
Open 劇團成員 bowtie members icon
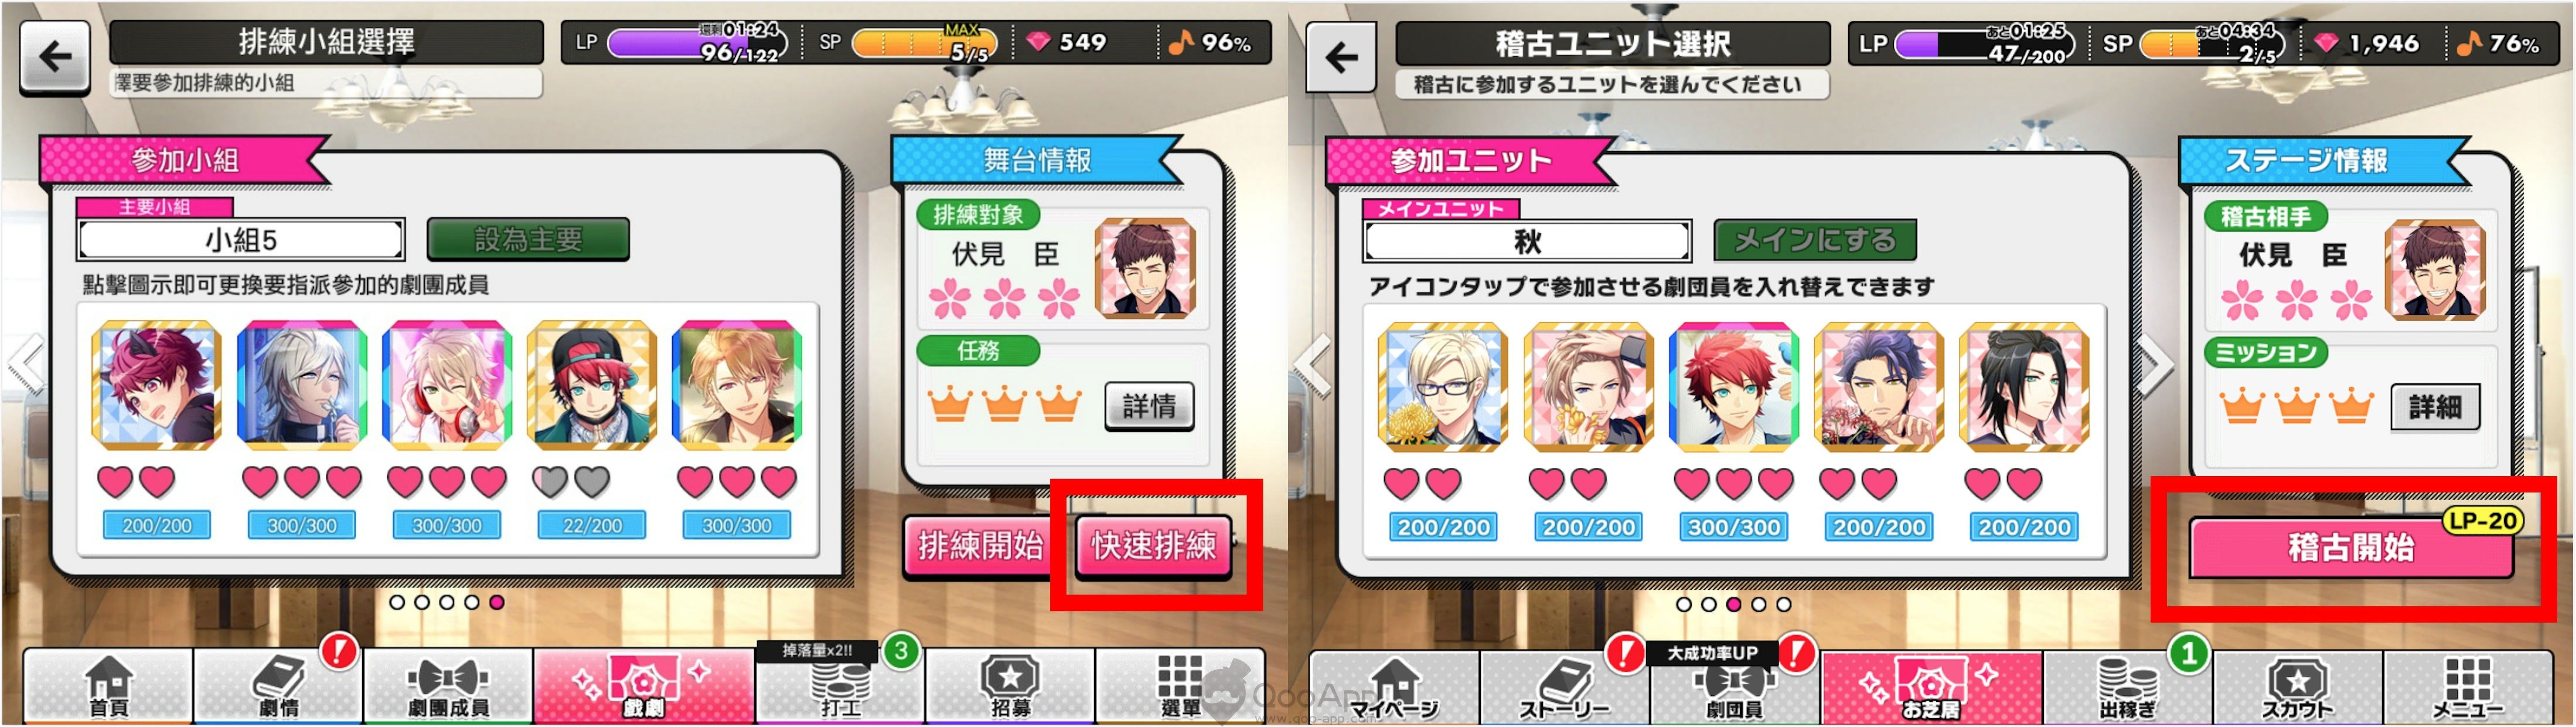(448, 686)
